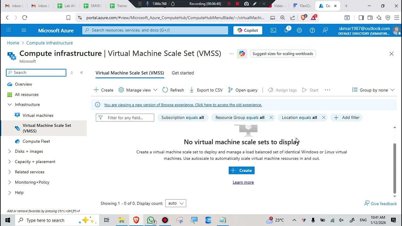Click the Copilot icon beside the page title

tap(242, 54)
